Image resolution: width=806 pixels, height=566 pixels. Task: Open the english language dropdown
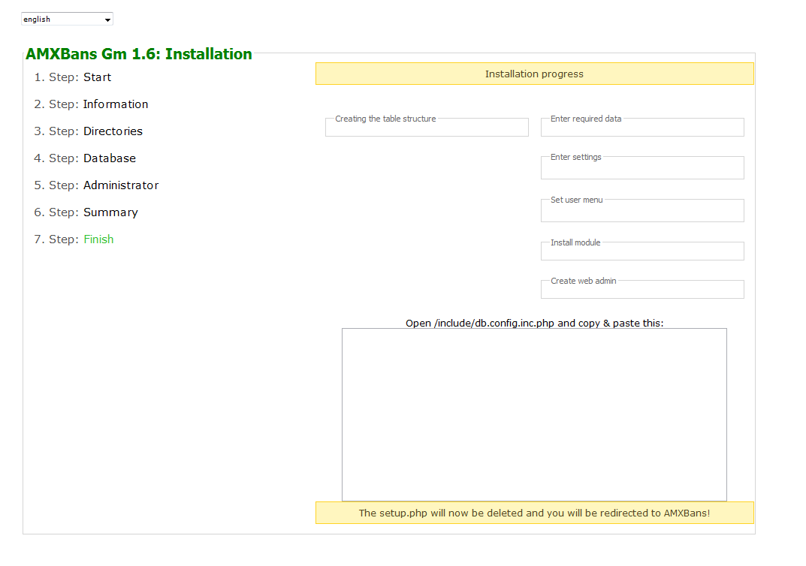click(67, 19)
